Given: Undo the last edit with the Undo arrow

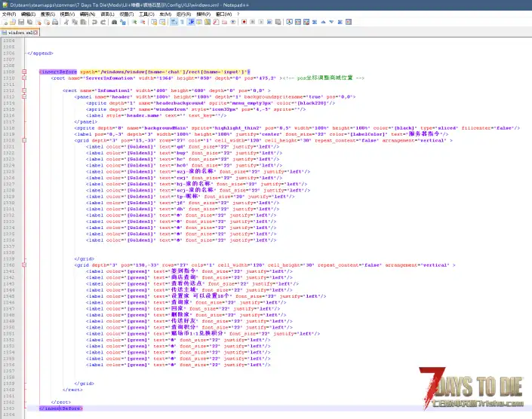Looking at the screenshot, I should click(x=94, y=22).
